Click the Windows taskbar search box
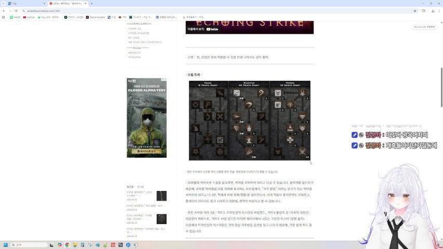Viewport: 443px width, 249px height. pyautogui.click(x=29, y=245)
